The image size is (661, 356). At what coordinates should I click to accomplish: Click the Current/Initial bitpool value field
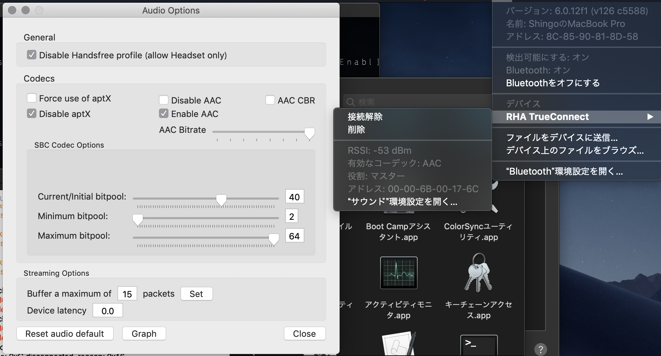294,197
